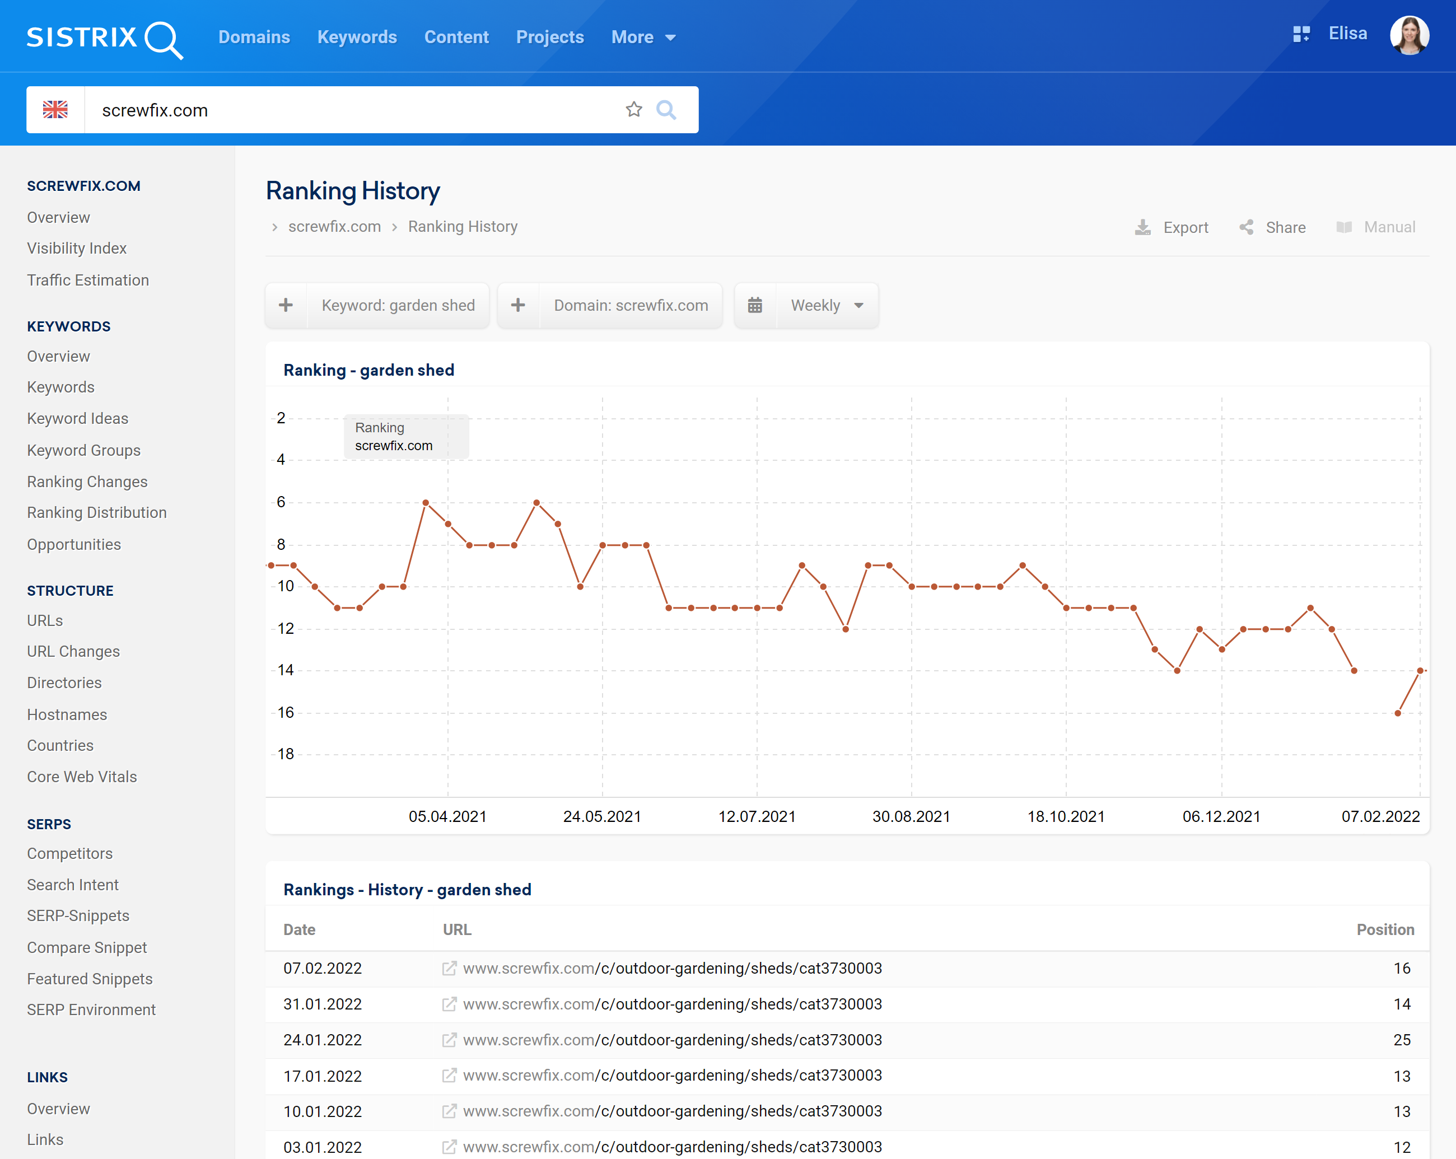
Task: Open URL Changes in sidebar
Action: coord(73,652)
